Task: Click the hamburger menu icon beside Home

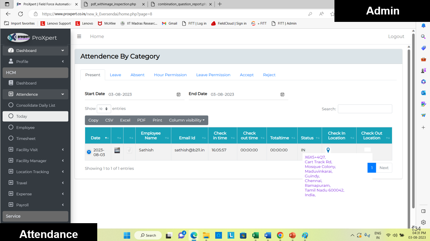Action: tap(79, 36)
